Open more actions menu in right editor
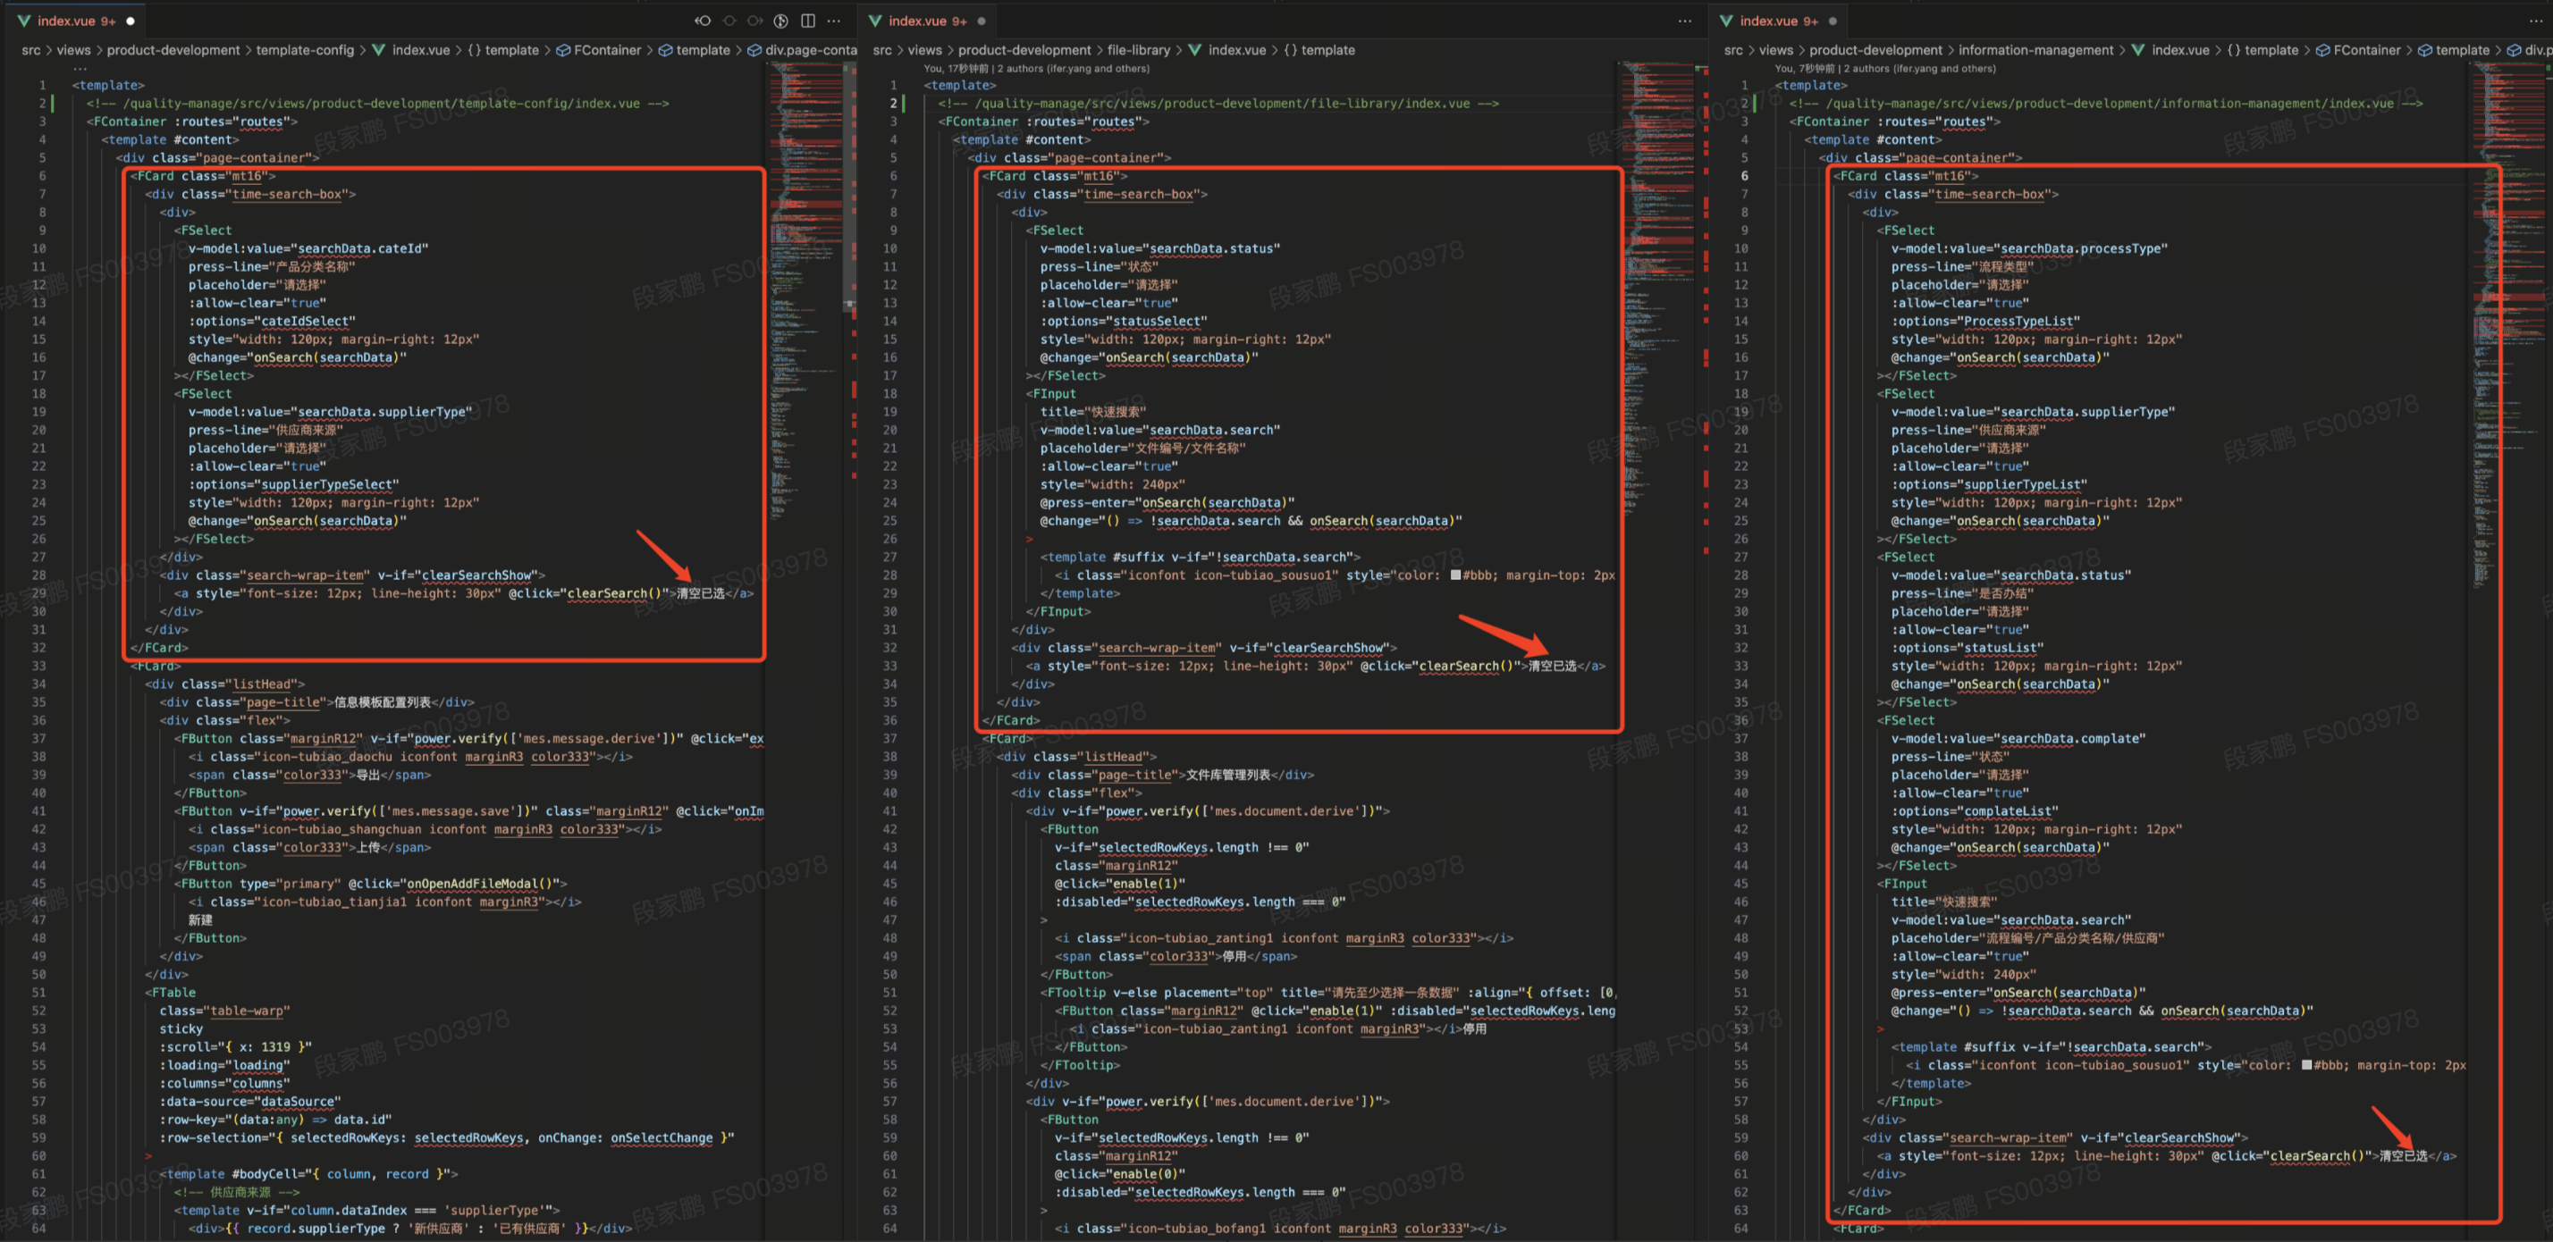 (x=2536, y=21)
